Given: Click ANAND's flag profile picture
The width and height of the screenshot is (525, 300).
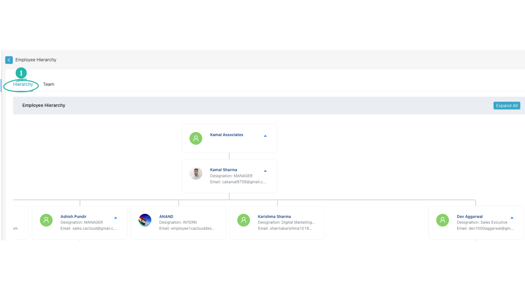Looking at the screenshot, I should click(145, 220).
